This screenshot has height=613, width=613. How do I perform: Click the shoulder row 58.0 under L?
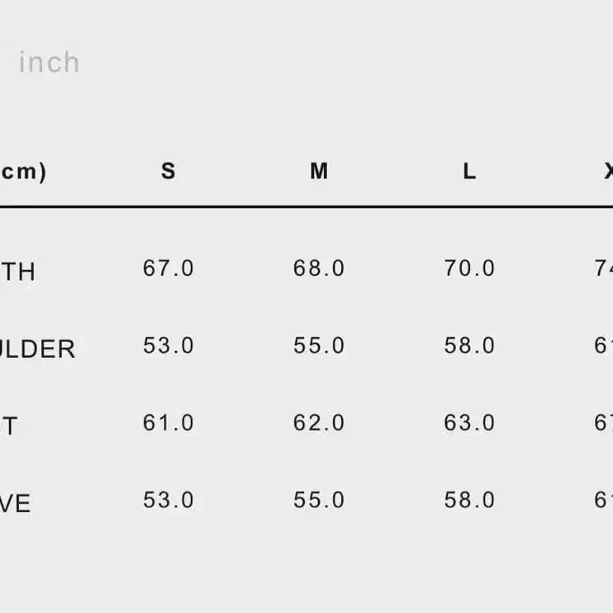(x=469, y=345)
